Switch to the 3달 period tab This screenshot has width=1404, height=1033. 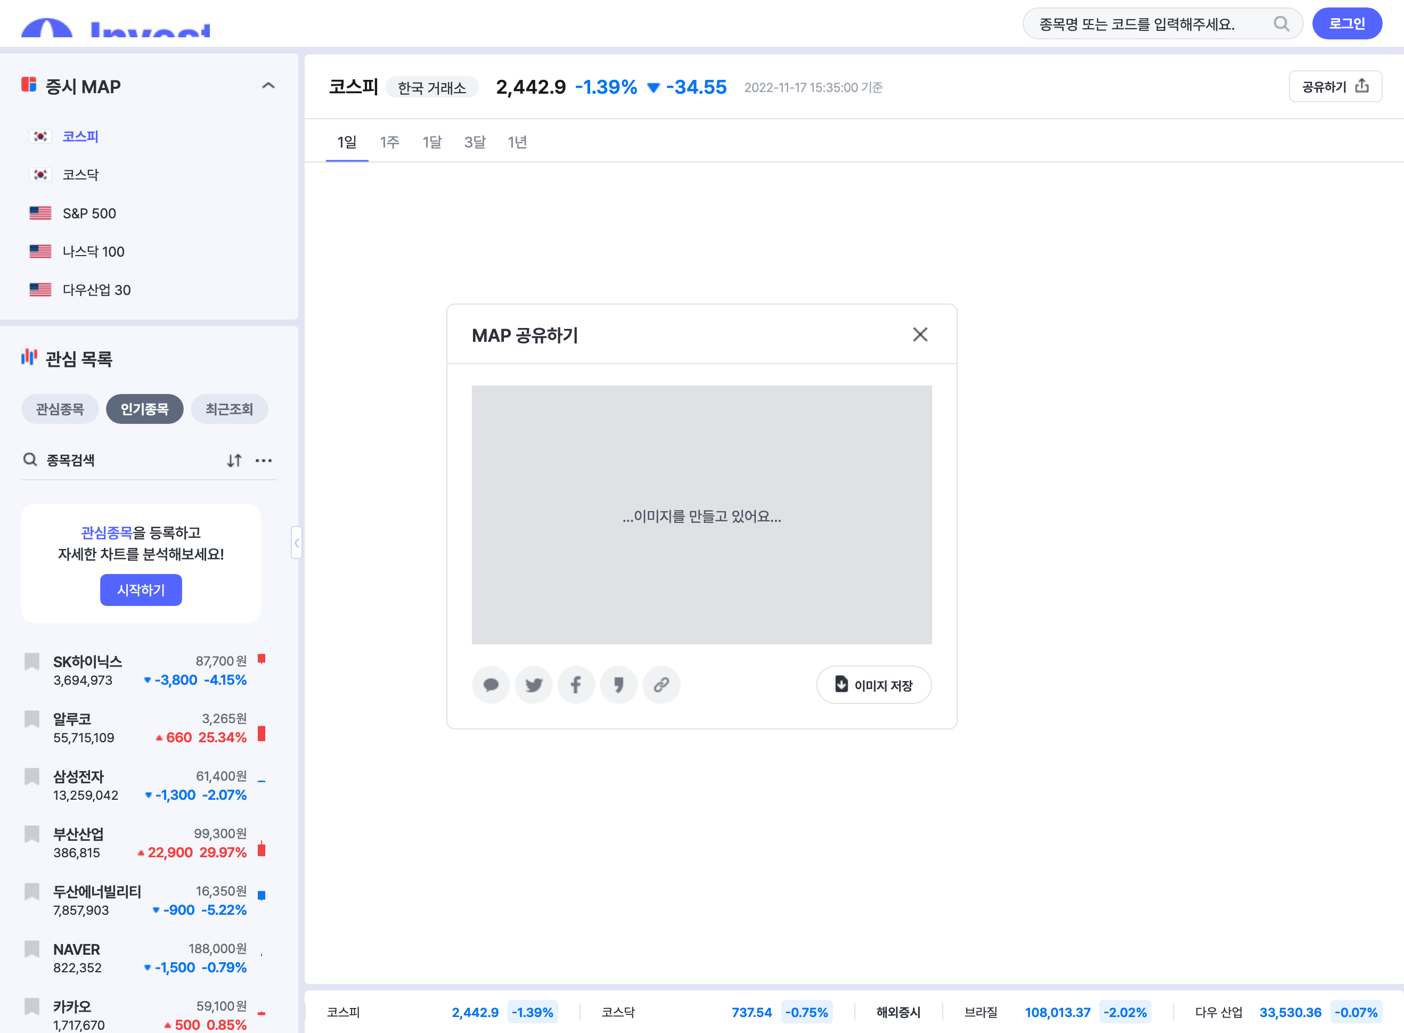point(475,142)
